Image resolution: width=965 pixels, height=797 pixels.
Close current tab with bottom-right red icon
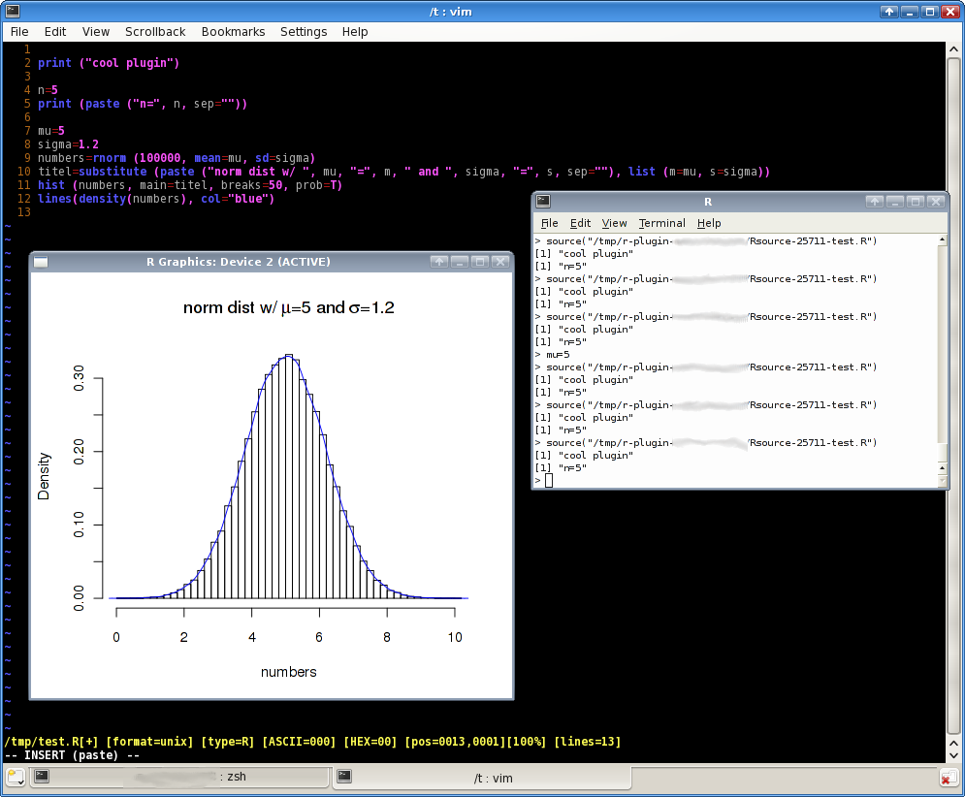click(x=948, y=778)
